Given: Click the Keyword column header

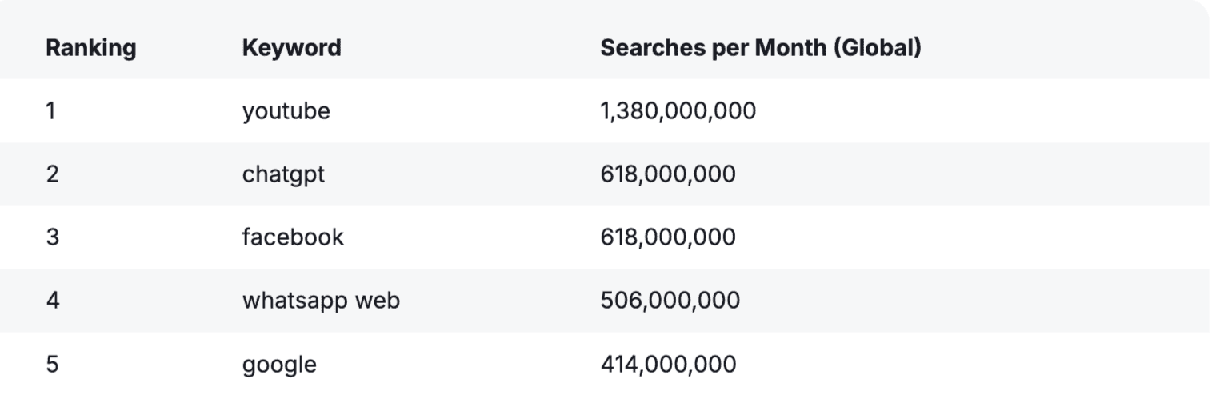Looking at the screenshot, I should pos(291,48).
